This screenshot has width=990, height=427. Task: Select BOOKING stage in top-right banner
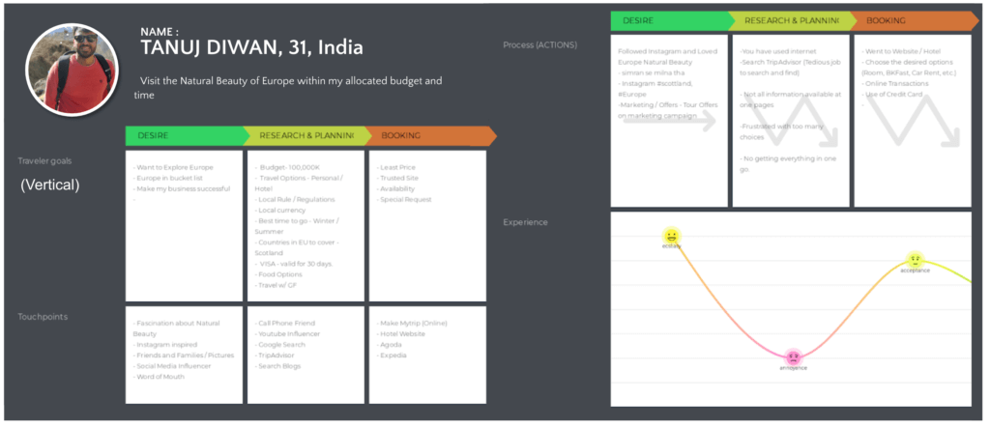click(916, 21)
